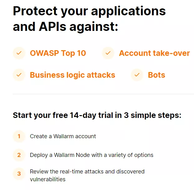Screen dimensions: 194x190
Task: Click the checkmark icon beside Business logic attacks
Action: pyautogui.click(x=19, y=75)
